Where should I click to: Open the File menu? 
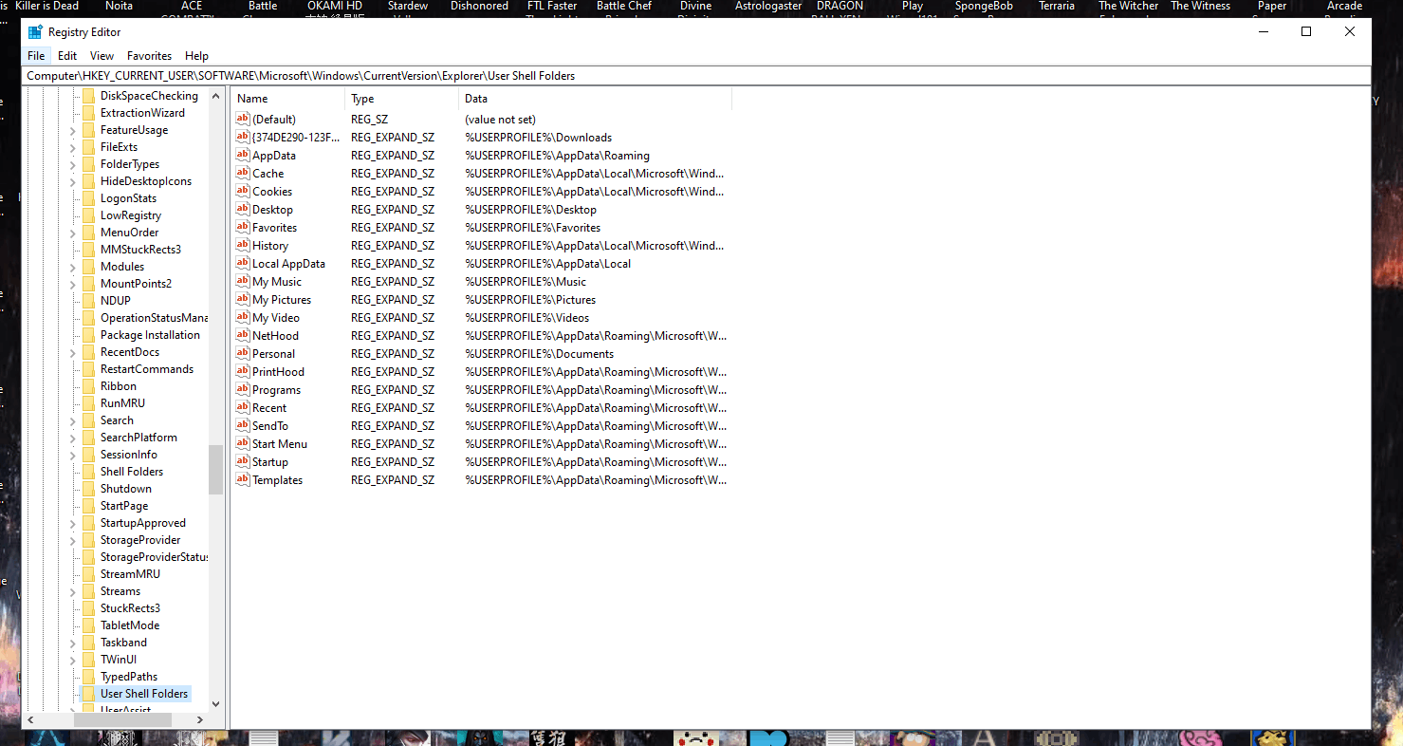click(36, 56)
